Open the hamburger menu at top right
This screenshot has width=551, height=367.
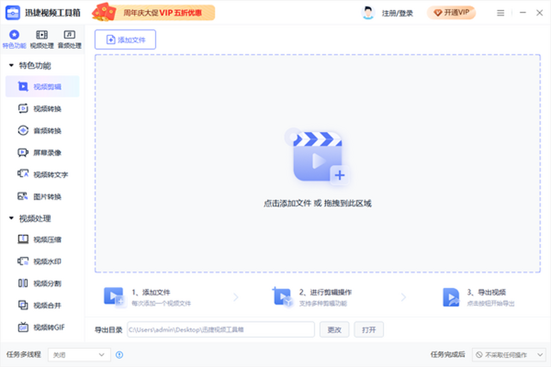click(x=500, y=13)
